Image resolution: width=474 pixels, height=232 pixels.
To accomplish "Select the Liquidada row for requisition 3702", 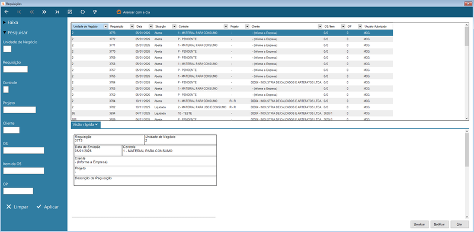I will (232, 107).
